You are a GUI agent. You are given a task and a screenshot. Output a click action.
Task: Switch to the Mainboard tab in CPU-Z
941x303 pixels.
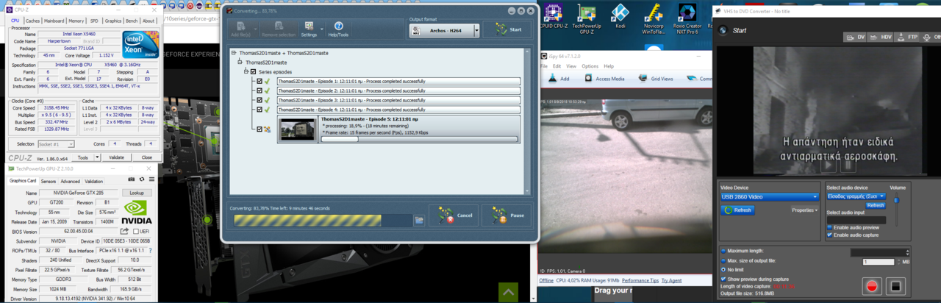click(x=54, y=21)
